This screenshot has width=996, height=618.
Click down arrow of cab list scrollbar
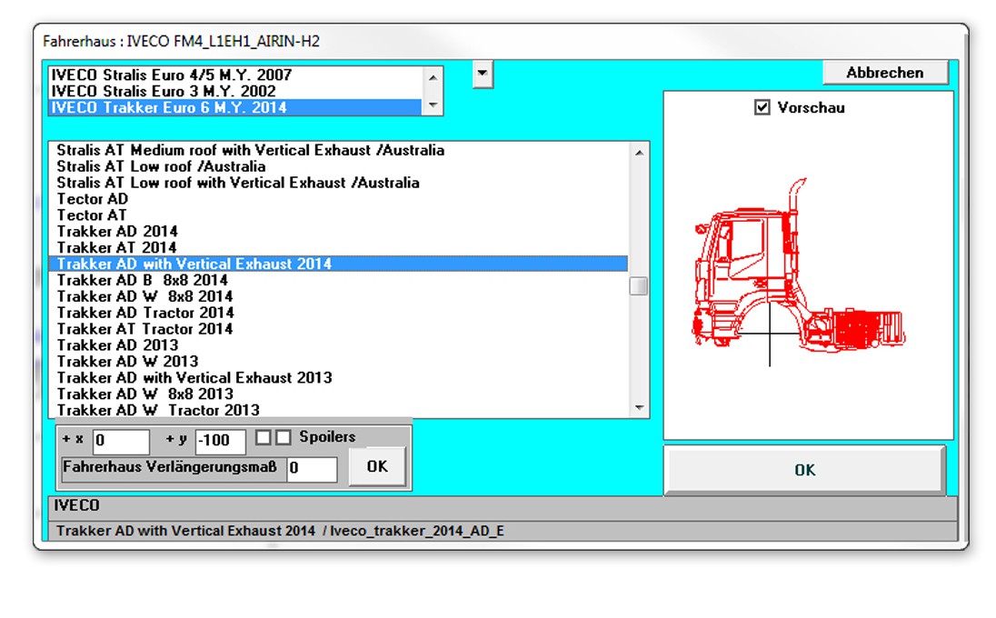639,408
